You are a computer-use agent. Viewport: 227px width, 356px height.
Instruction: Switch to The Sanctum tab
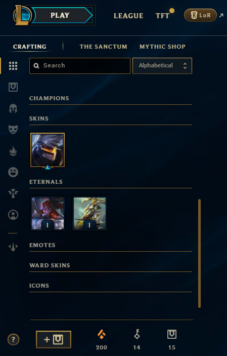point(104,47)
